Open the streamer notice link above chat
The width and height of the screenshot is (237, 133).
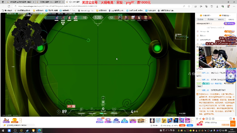point(205,15)
